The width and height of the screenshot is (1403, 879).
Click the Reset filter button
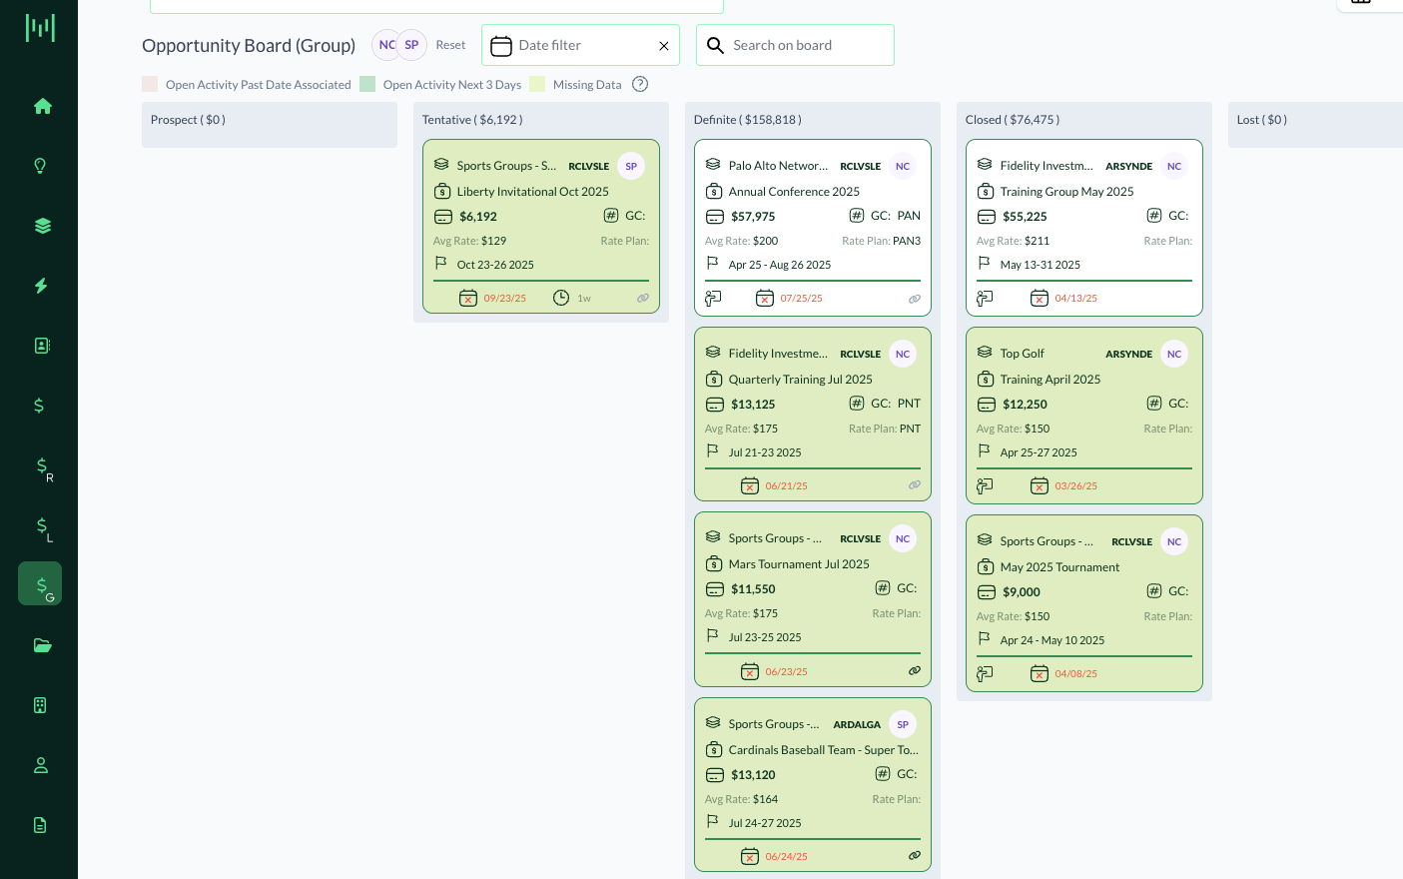(450, 45)
